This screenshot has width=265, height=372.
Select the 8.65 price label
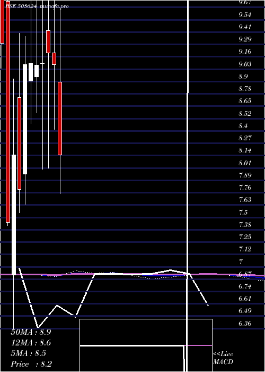[x=245, y=101]
